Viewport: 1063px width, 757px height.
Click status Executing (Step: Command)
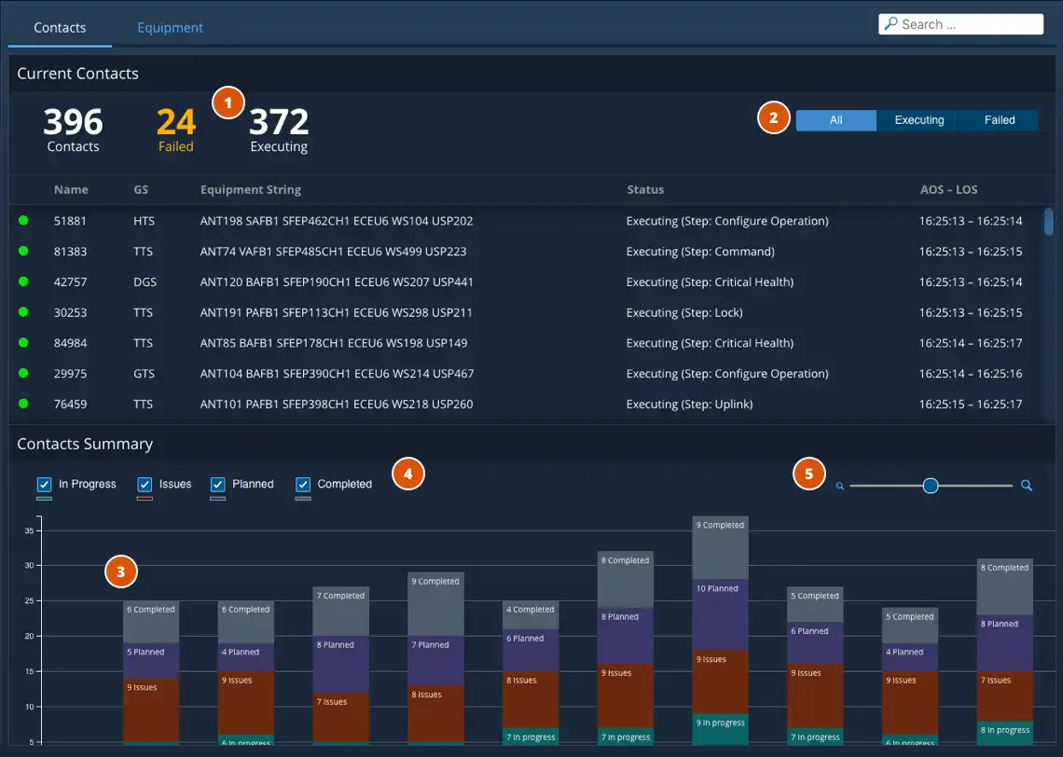(x=700, y=252)
